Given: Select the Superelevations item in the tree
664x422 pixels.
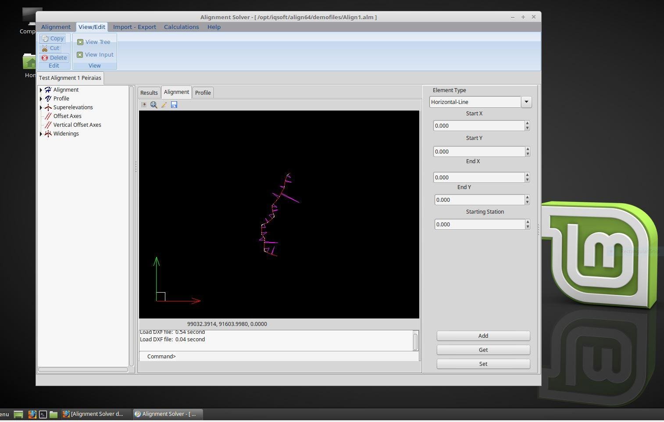Looking at the screenshot, I should [73, 107].
